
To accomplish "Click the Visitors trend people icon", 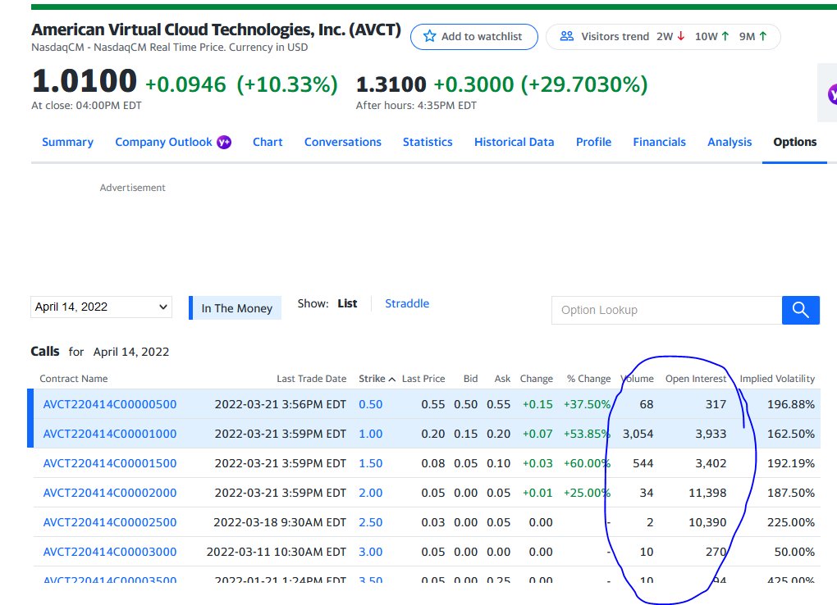I will pyautogui.click(x=567, y=36).
